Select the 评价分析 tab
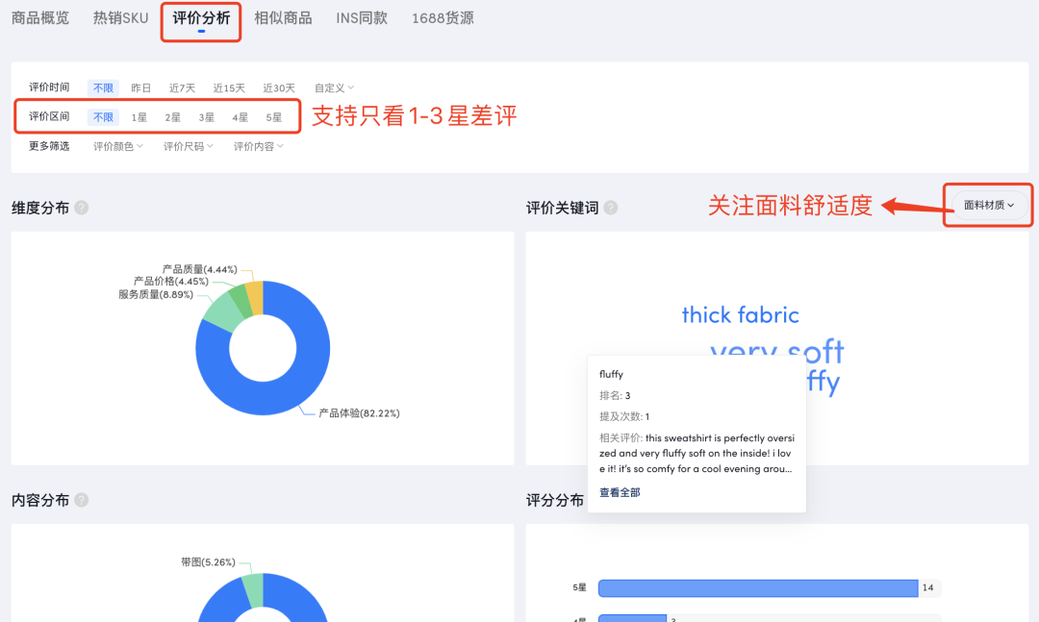Image resolution: width=1039 pixels, height=622 pixels. [x=201, y=18]
